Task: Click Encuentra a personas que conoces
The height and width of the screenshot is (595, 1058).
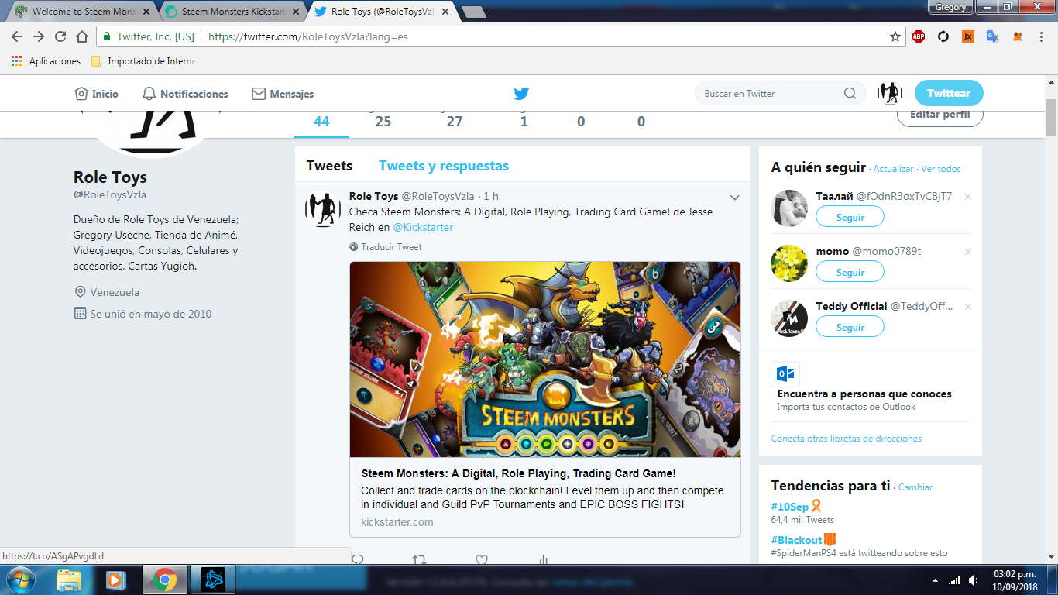Action: point(864,394)
